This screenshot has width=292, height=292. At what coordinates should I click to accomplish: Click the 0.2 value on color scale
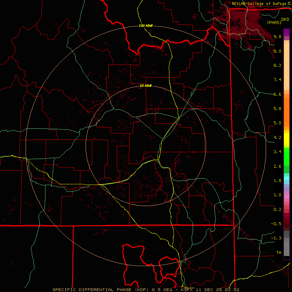277,210
